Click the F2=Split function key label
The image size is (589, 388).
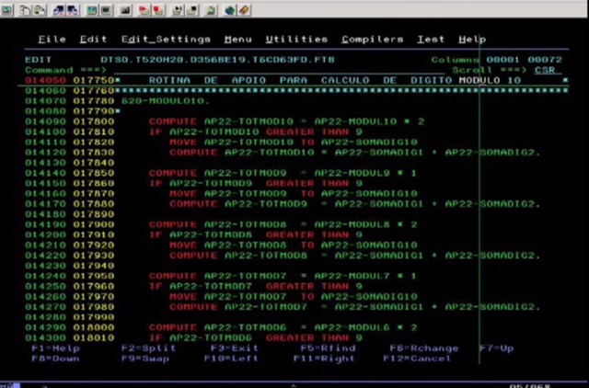coord(148,348)
